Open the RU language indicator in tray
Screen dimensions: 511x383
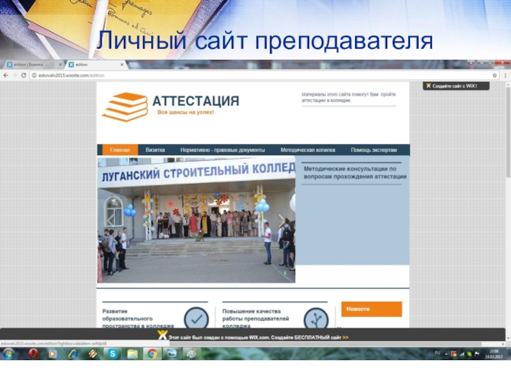coord(438,352)
